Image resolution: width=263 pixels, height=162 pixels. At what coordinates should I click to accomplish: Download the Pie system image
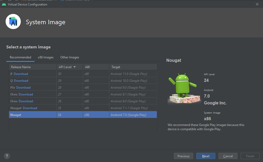coord(23,88)
